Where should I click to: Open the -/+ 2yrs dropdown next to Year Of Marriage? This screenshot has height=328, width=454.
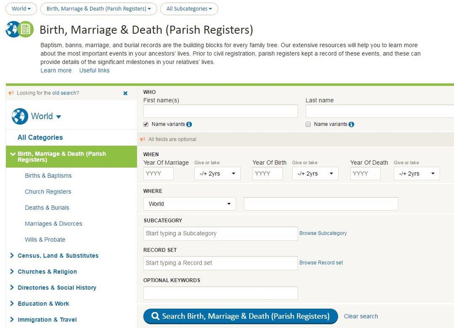(x=218, y=173)
